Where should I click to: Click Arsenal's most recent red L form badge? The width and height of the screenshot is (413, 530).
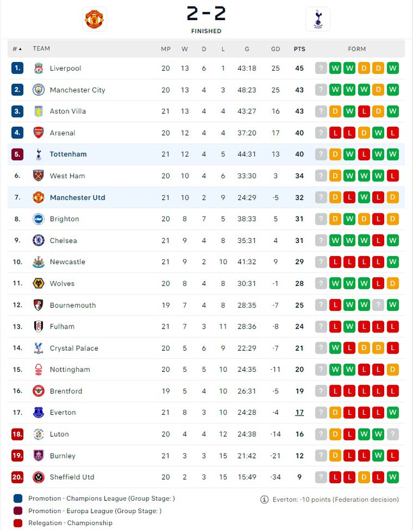(335, 133)
